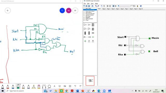Adjust the simulation speed slider

(124, 6)
